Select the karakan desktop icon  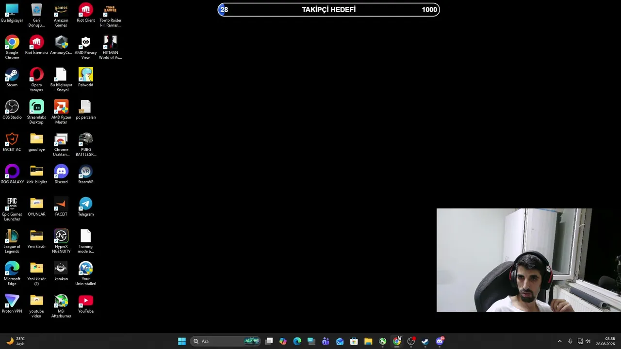point(61,271)
